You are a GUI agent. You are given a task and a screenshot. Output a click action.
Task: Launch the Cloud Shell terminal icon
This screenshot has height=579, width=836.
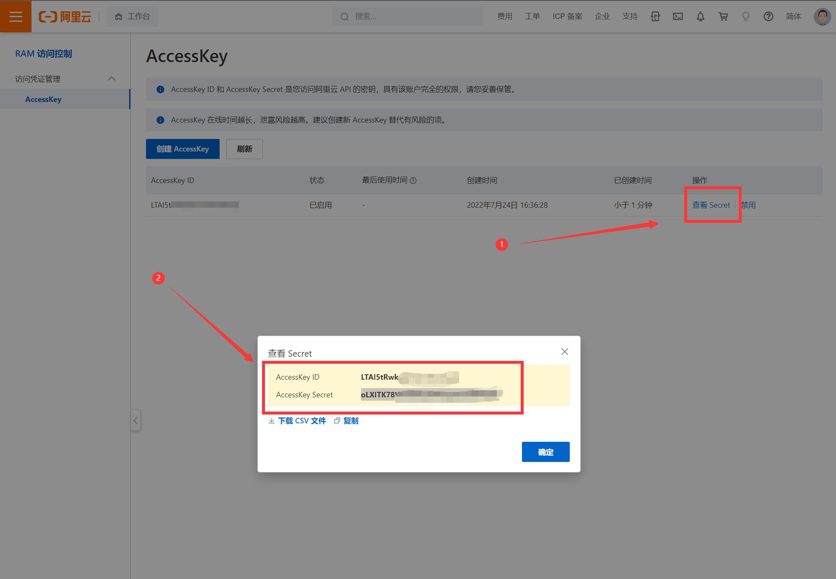(x=678, y=16)
